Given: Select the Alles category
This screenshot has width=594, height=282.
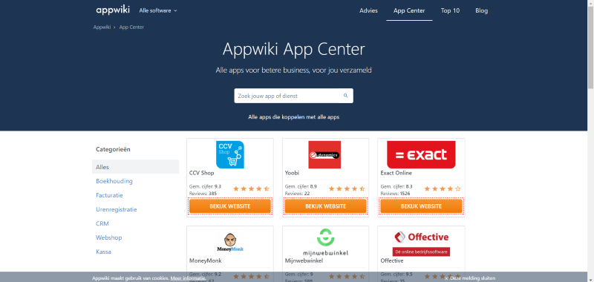Looking at the screenshot, I should click(x=136, y=167).
